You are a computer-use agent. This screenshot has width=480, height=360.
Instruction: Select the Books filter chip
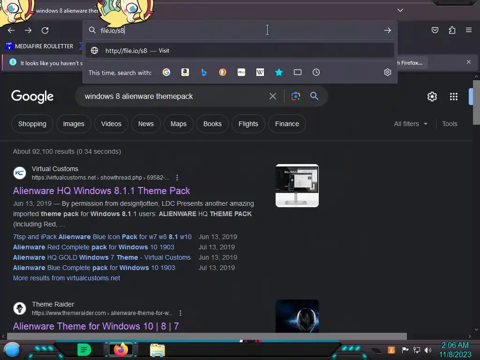(x=212, y=124)
